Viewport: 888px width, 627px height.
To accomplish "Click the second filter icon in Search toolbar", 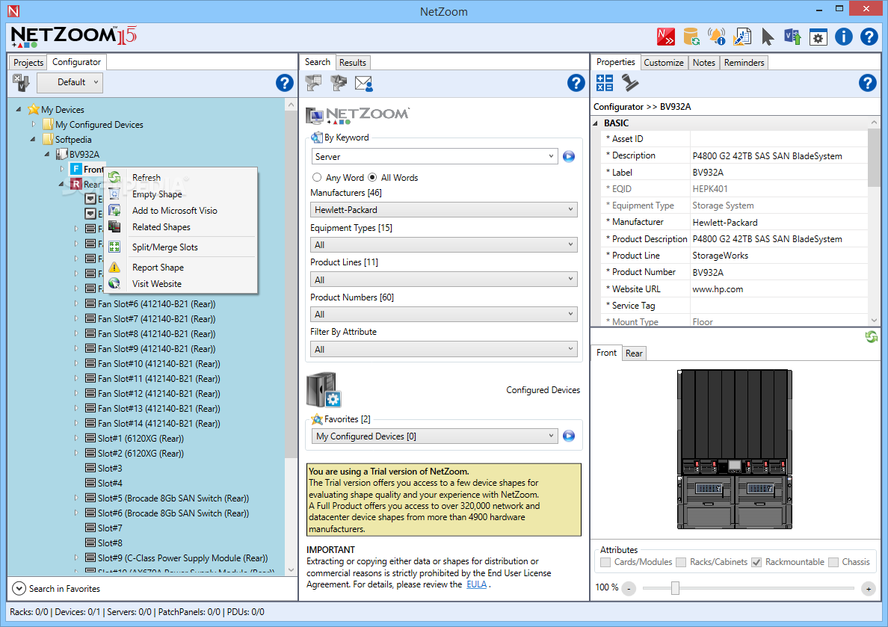I will pyautogui.click(x=339, y=83).
